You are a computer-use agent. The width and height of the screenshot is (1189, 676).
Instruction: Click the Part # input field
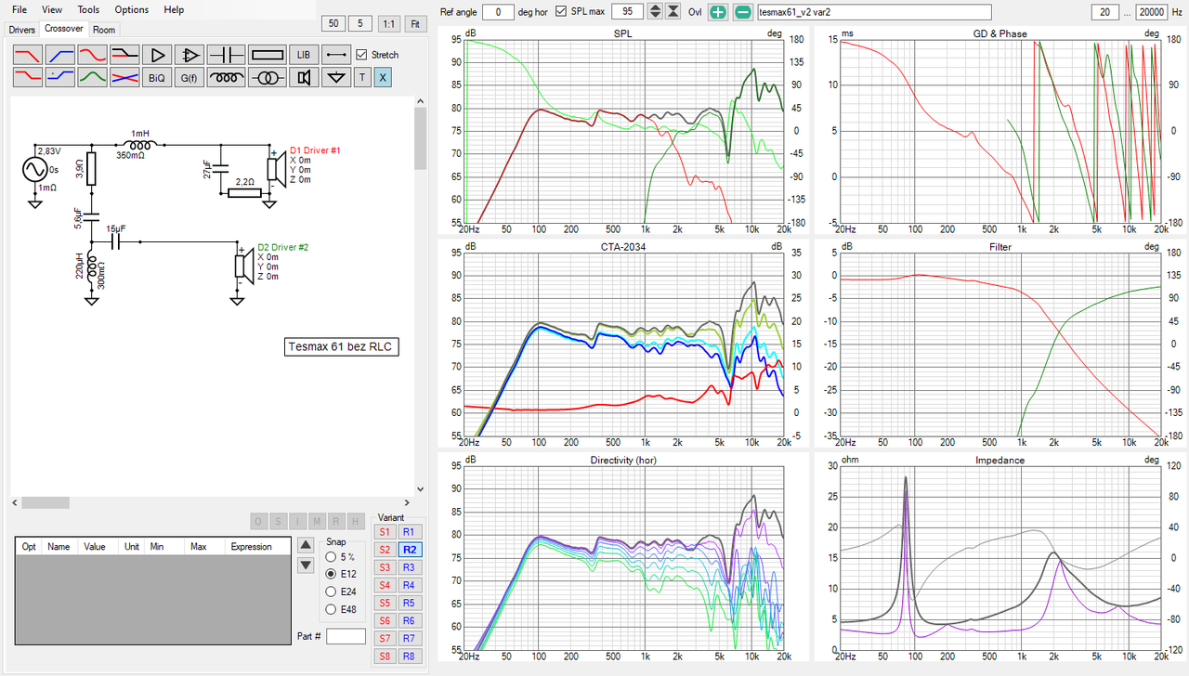point(346,636)
